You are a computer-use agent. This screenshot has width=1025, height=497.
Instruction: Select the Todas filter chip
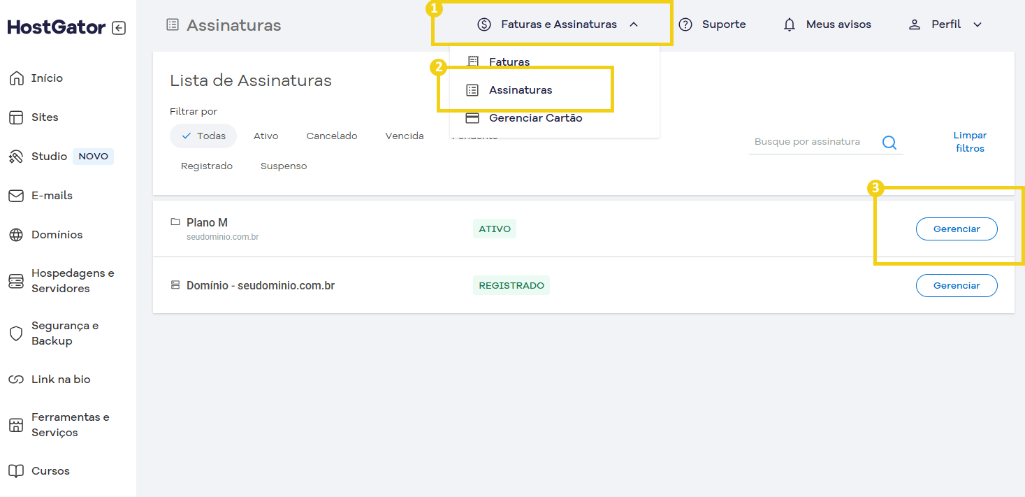(x=203, y=136)
